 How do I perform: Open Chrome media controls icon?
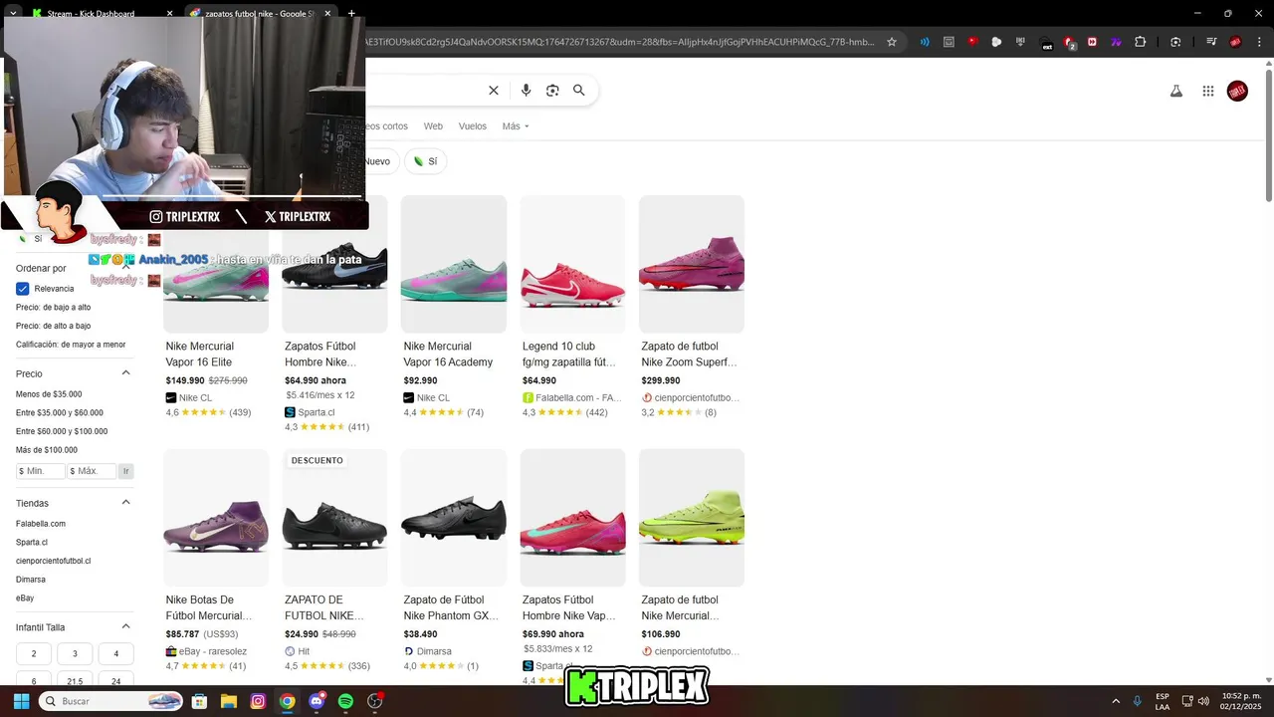(x=1211, y=42)
